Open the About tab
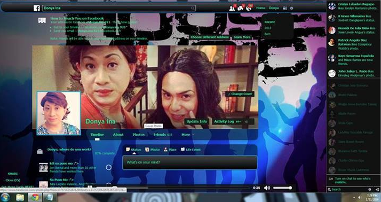This screenshot has height=202, width=381. pyautogui.click(x=118, y=135)
